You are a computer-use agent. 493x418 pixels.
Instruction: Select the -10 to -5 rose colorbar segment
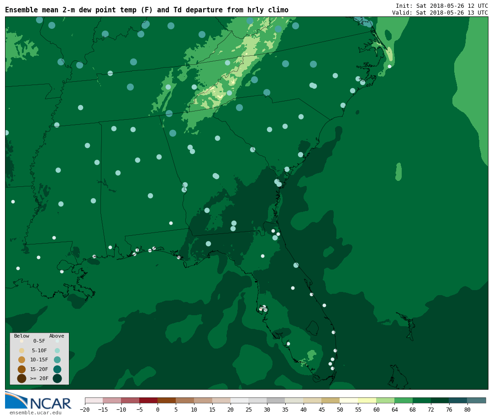pyautogui.click(x=131, y=400)
